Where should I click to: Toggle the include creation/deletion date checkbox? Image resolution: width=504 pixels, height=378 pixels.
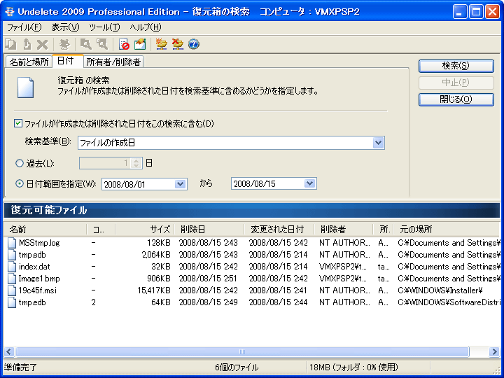tap(18, 123)
